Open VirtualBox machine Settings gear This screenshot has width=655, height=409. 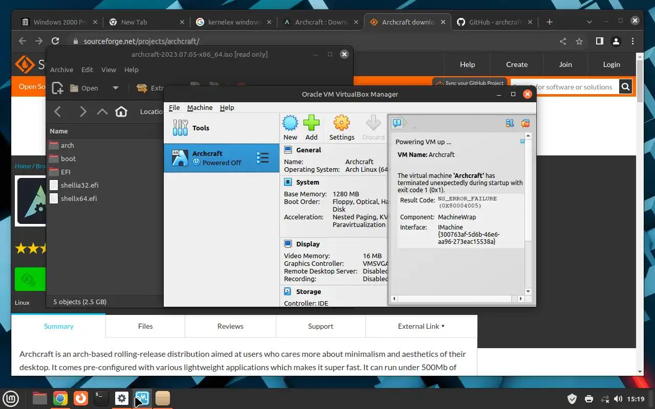point(342,128)
